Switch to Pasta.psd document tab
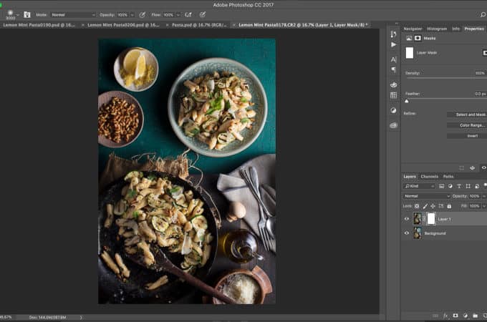Screen dimensions: 487x322 point(199,25)
